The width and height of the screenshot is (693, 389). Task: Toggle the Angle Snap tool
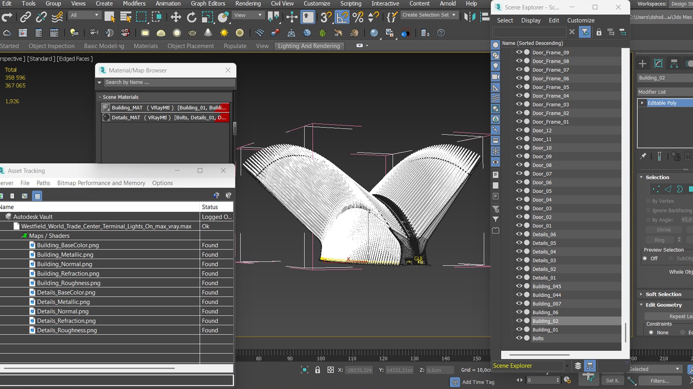[342, 17]
